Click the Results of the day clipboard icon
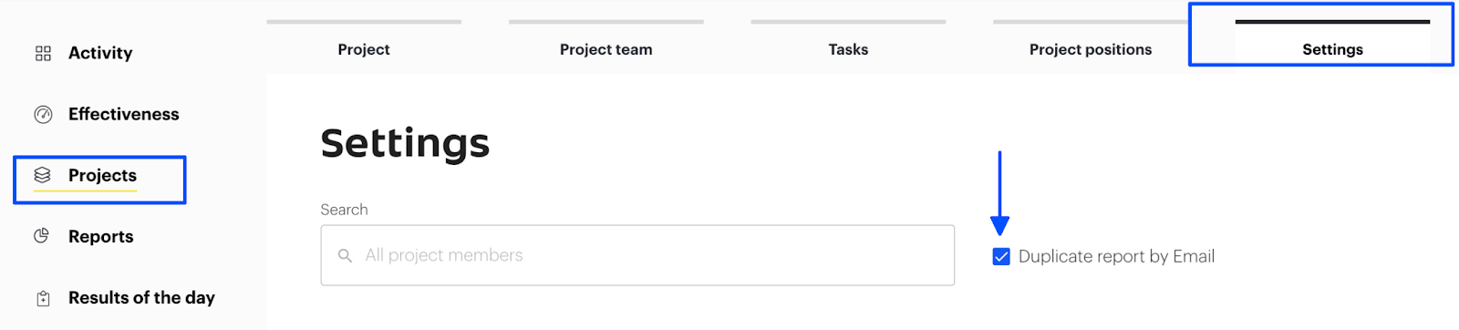This screenshot has width=1459, height=330. click(43, 298)
